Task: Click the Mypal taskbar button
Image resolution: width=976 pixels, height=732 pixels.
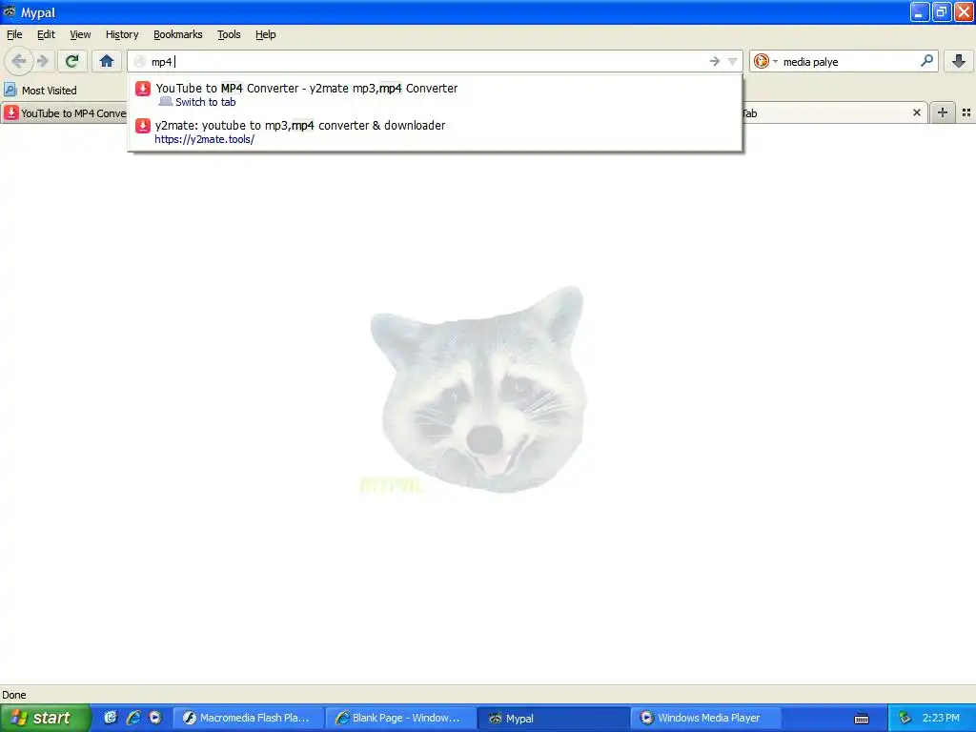Action: pos(553,718)
